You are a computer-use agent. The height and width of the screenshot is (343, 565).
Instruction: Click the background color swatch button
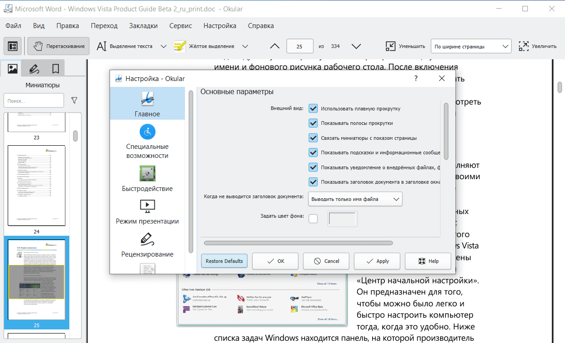(342, 219)
